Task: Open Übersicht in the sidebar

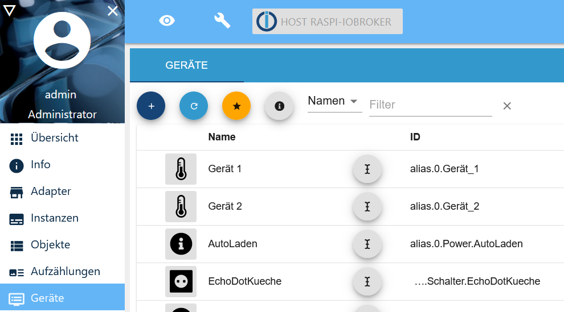Action: [62, 138]
